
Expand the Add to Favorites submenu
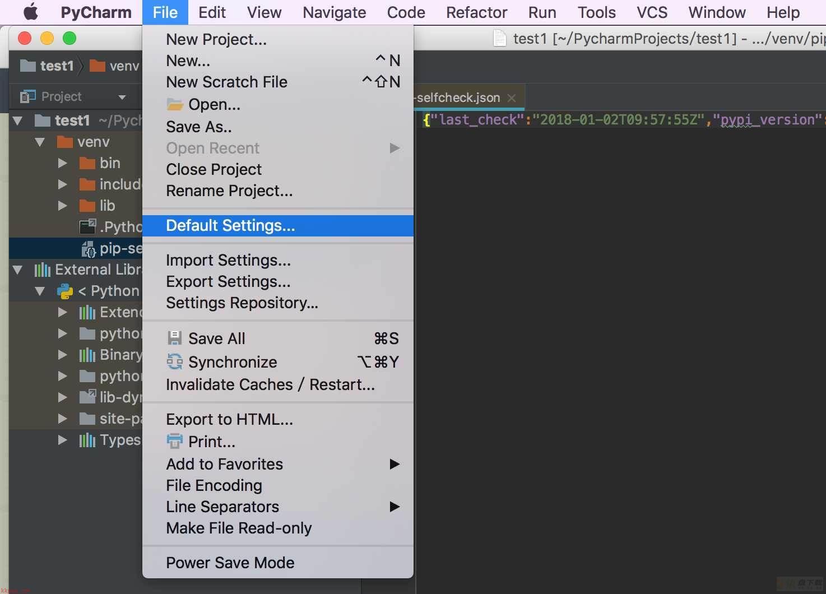click(395, 463)
